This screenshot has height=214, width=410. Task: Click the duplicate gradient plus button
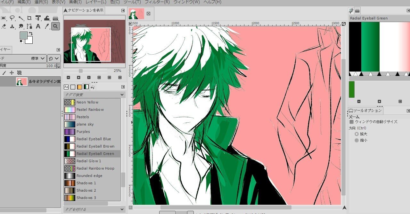(379, 101)
